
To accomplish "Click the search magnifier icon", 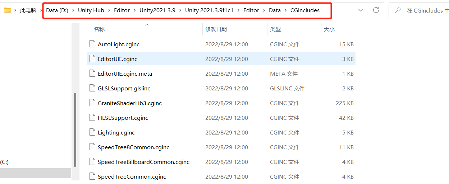I will coord(398,10).
